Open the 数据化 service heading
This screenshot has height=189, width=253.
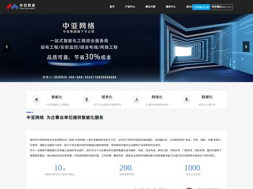[x=207, y=97]
